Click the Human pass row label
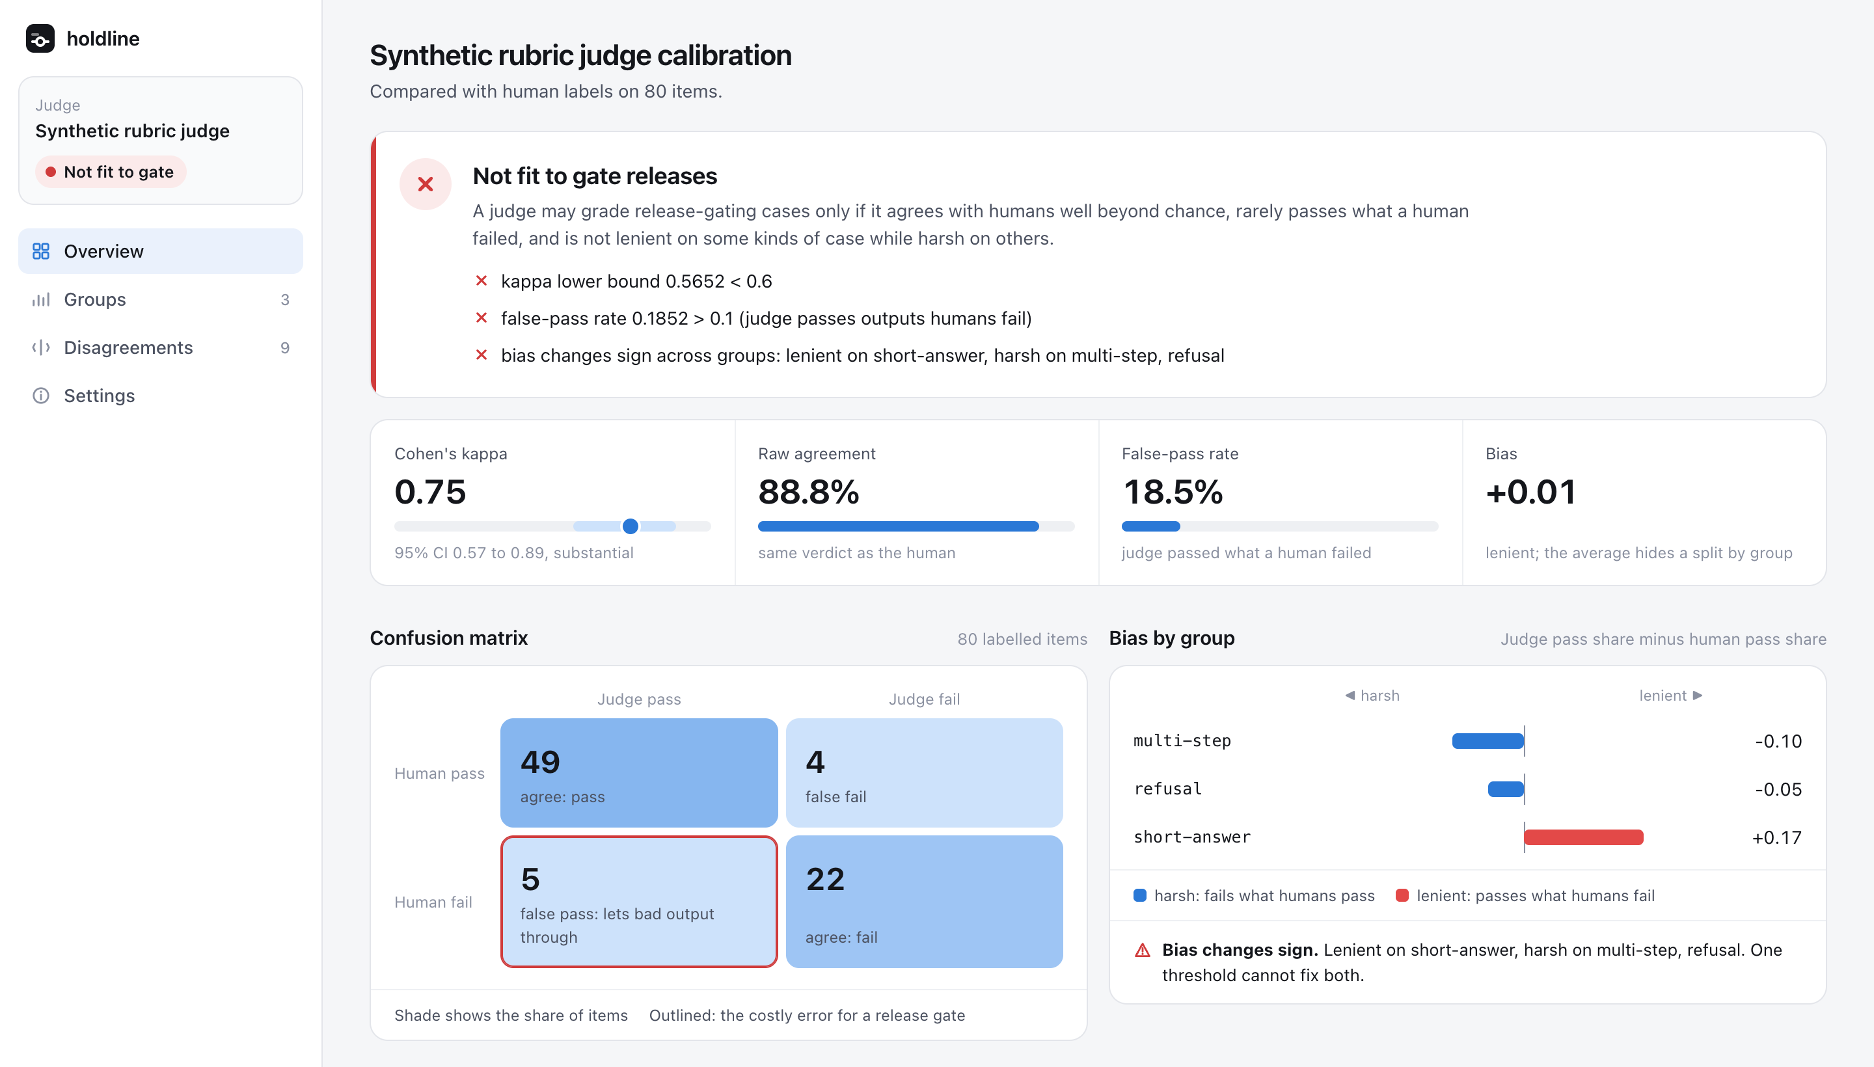This screenshot has height=1067, width=1874. [x=439, y=773]
